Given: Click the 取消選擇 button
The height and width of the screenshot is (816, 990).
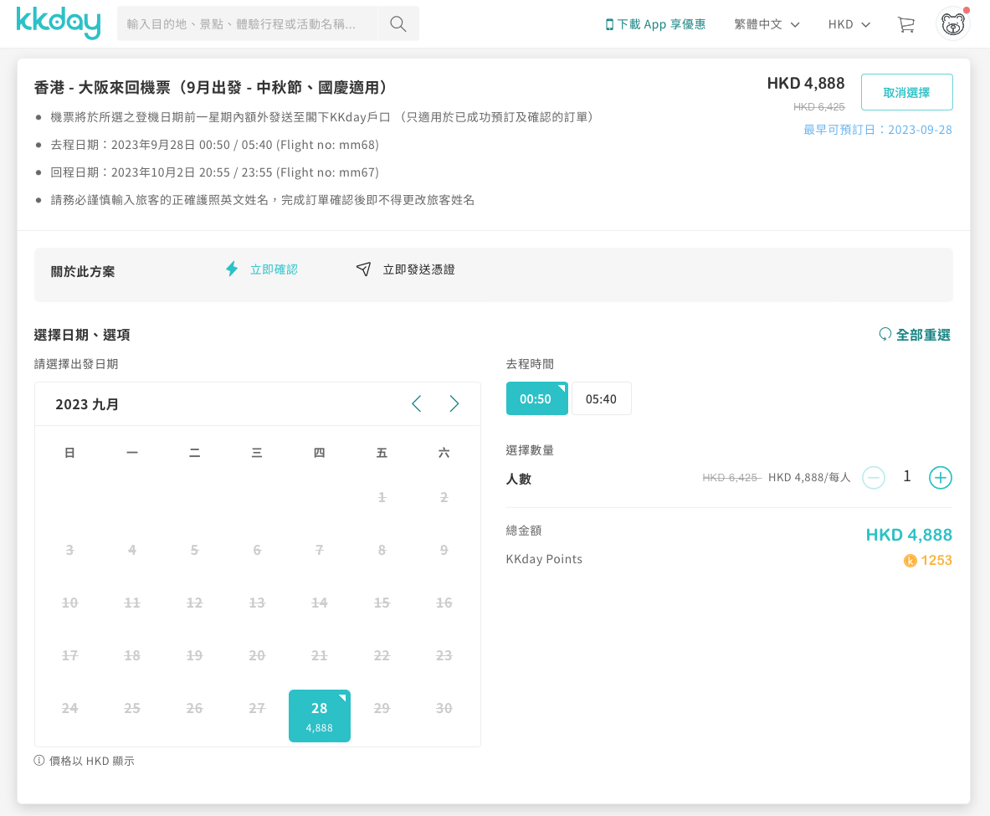Looking at the screenshot, I should coord(906,92).
